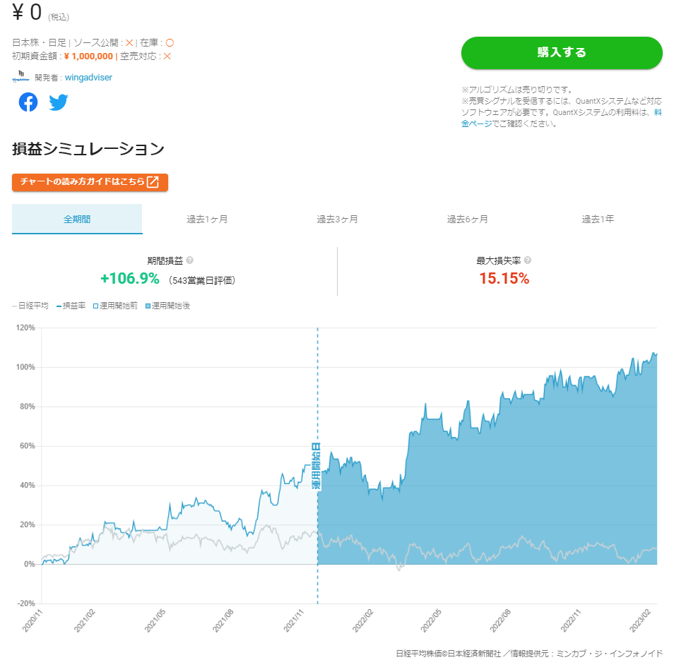Click help icon beside 最大損失率
Viewport: 674px width, 667px height.
coord(528,260)
